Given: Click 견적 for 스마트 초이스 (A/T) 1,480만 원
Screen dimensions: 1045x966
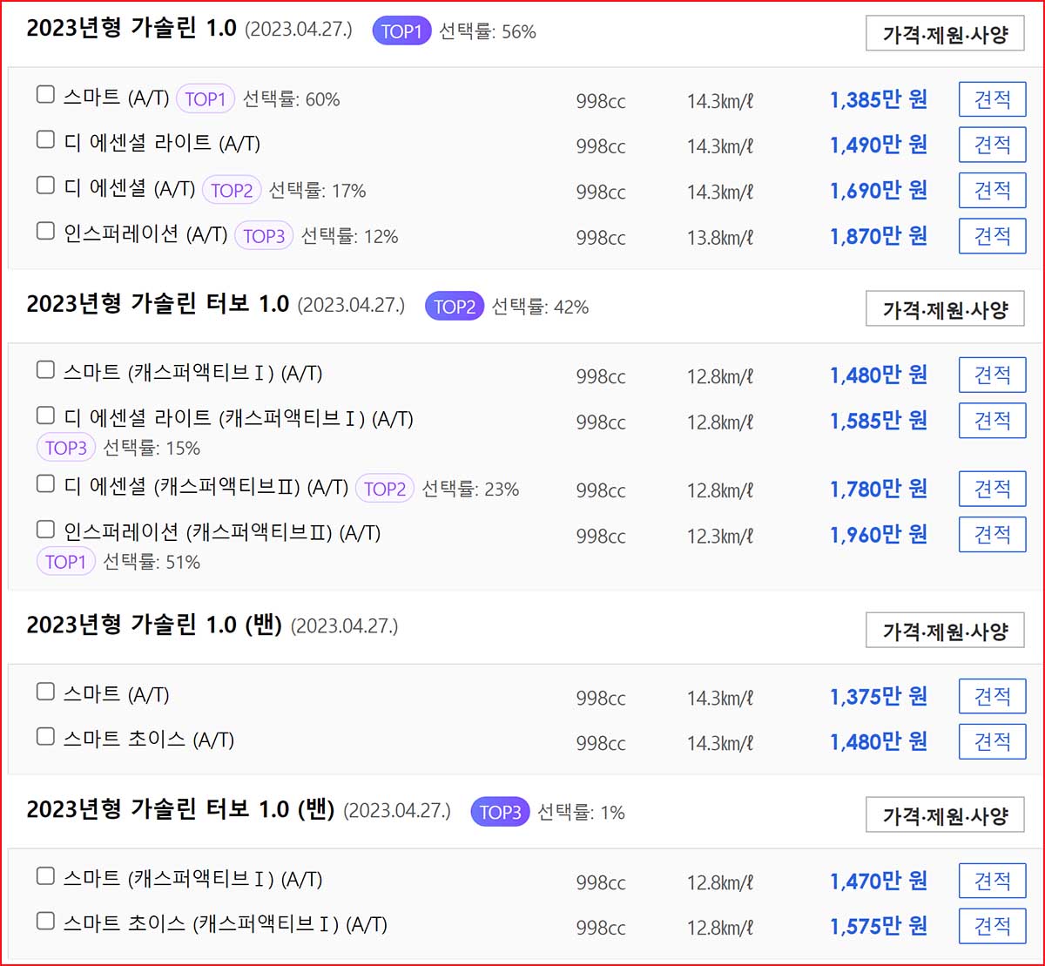Looking at the screenshot, I should [993, 741].
